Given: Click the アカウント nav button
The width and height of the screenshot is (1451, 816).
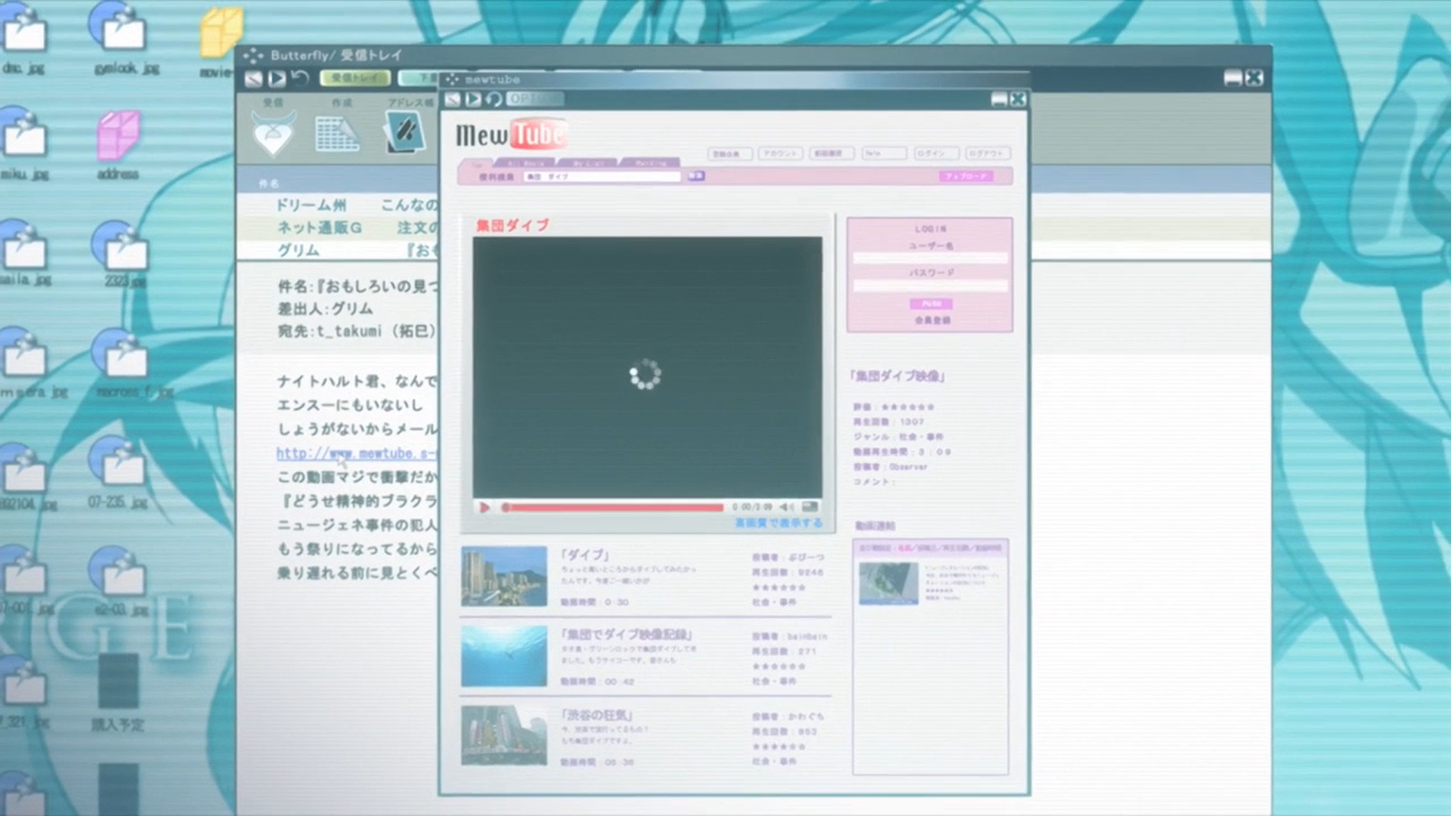Looking at the screenshot, I should (780, 153).
